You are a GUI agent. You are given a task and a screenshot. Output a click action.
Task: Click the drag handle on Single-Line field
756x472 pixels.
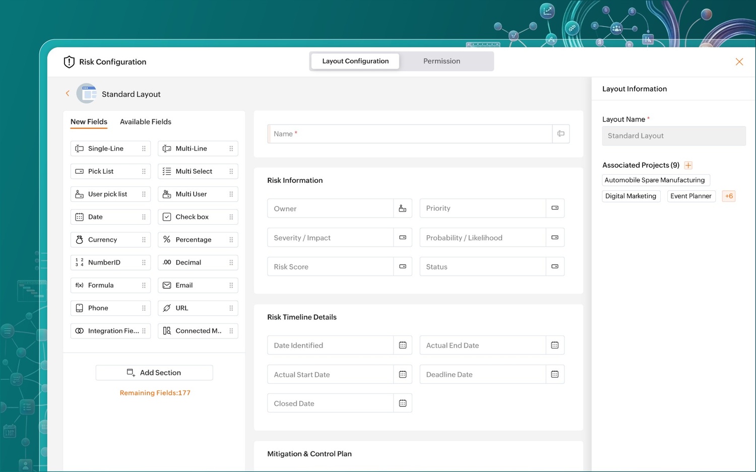[x=144, y=149]
